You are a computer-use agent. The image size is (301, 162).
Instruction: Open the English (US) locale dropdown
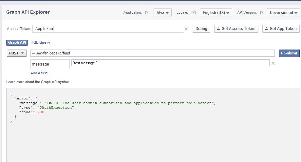point(216,13)
